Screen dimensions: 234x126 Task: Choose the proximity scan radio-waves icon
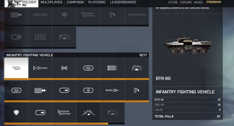click(x=64, y=68)
